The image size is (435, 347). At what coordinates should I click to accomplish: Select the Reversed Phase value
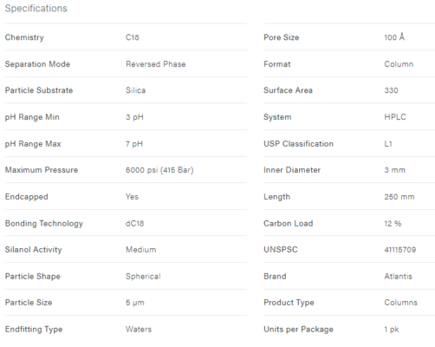156,64
